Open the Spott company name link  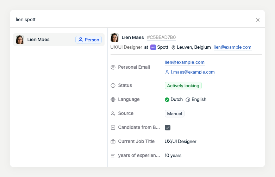(x=163, y=47)
